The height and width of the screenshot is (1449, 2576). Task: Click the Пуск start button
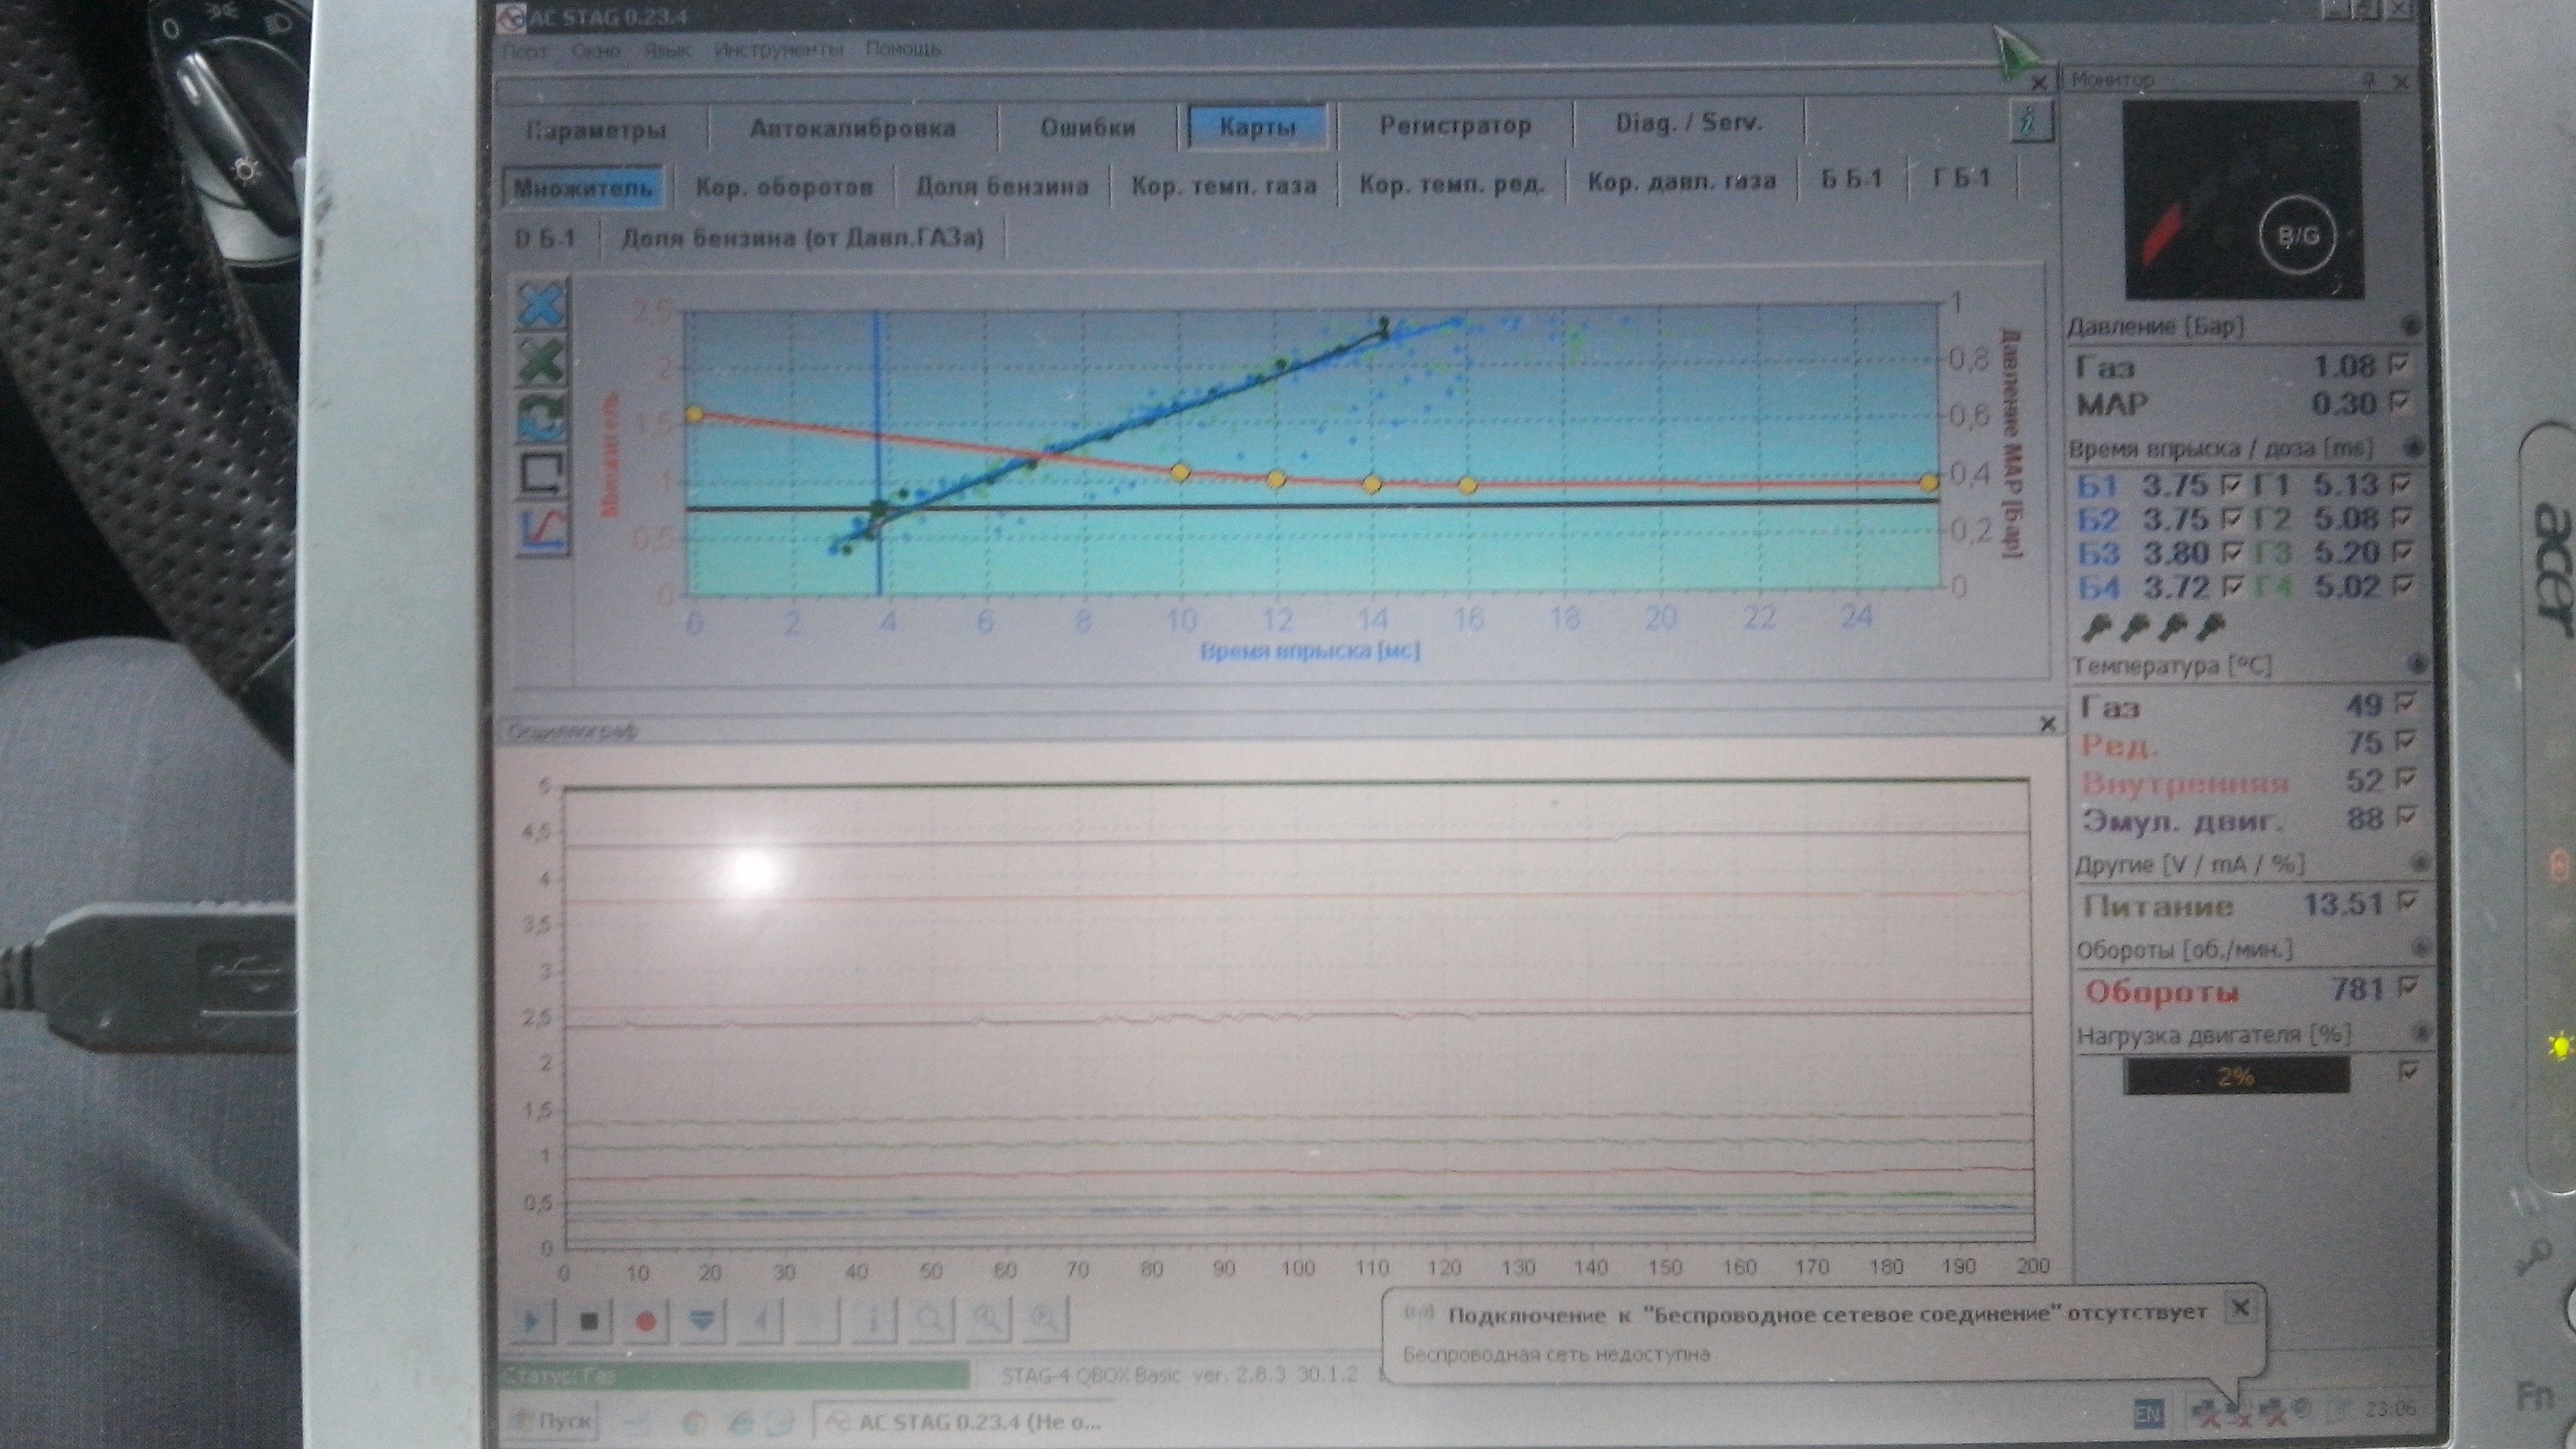552,1422
